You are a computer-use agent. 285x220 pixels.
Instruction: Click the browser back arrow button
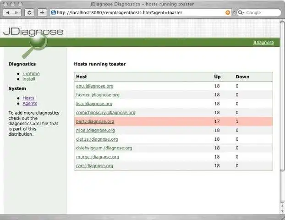(8, 12)
